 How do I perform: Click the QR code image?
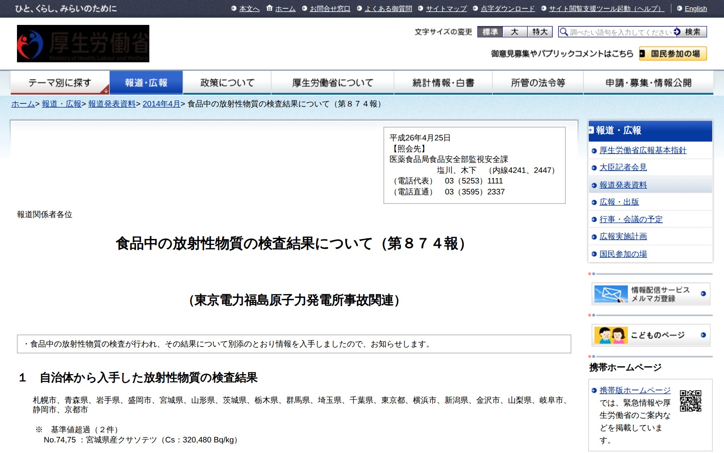(x=690, y=401)
